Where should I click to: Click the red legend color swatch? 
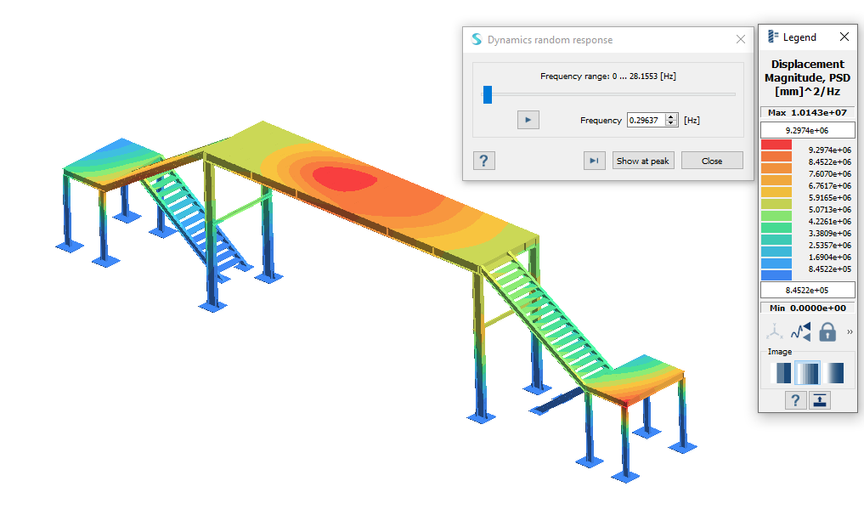[x=776, y=145]
